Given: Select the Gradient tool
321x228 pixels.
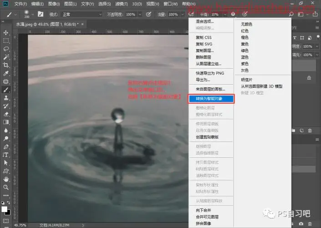Looking at the screenshot, I should pos(6,122).
